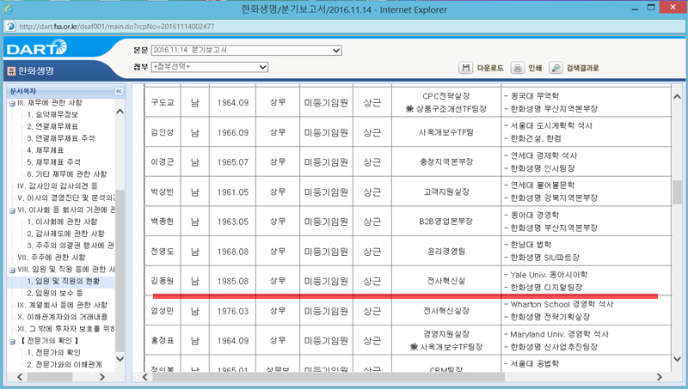Click the 문서목차 panel header
The height and width of the screenshot is (389, 688).
pyautogui.click(x=66, y=91)
